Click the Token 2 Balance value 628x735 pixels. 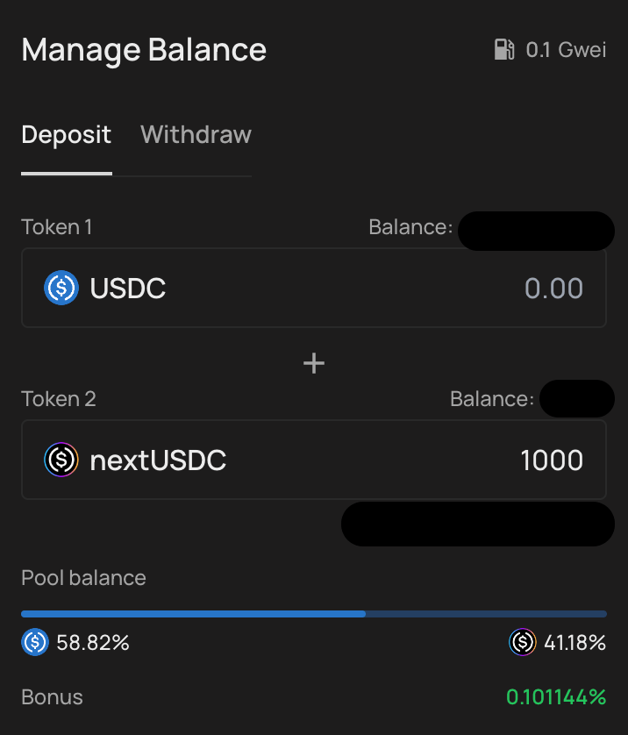pyautogui.click(x=577, y=398)
